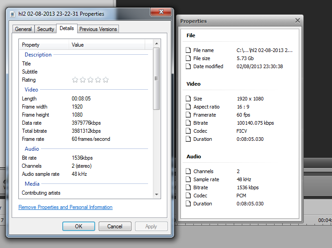Open the Previous Versions tab

(98, 29)
